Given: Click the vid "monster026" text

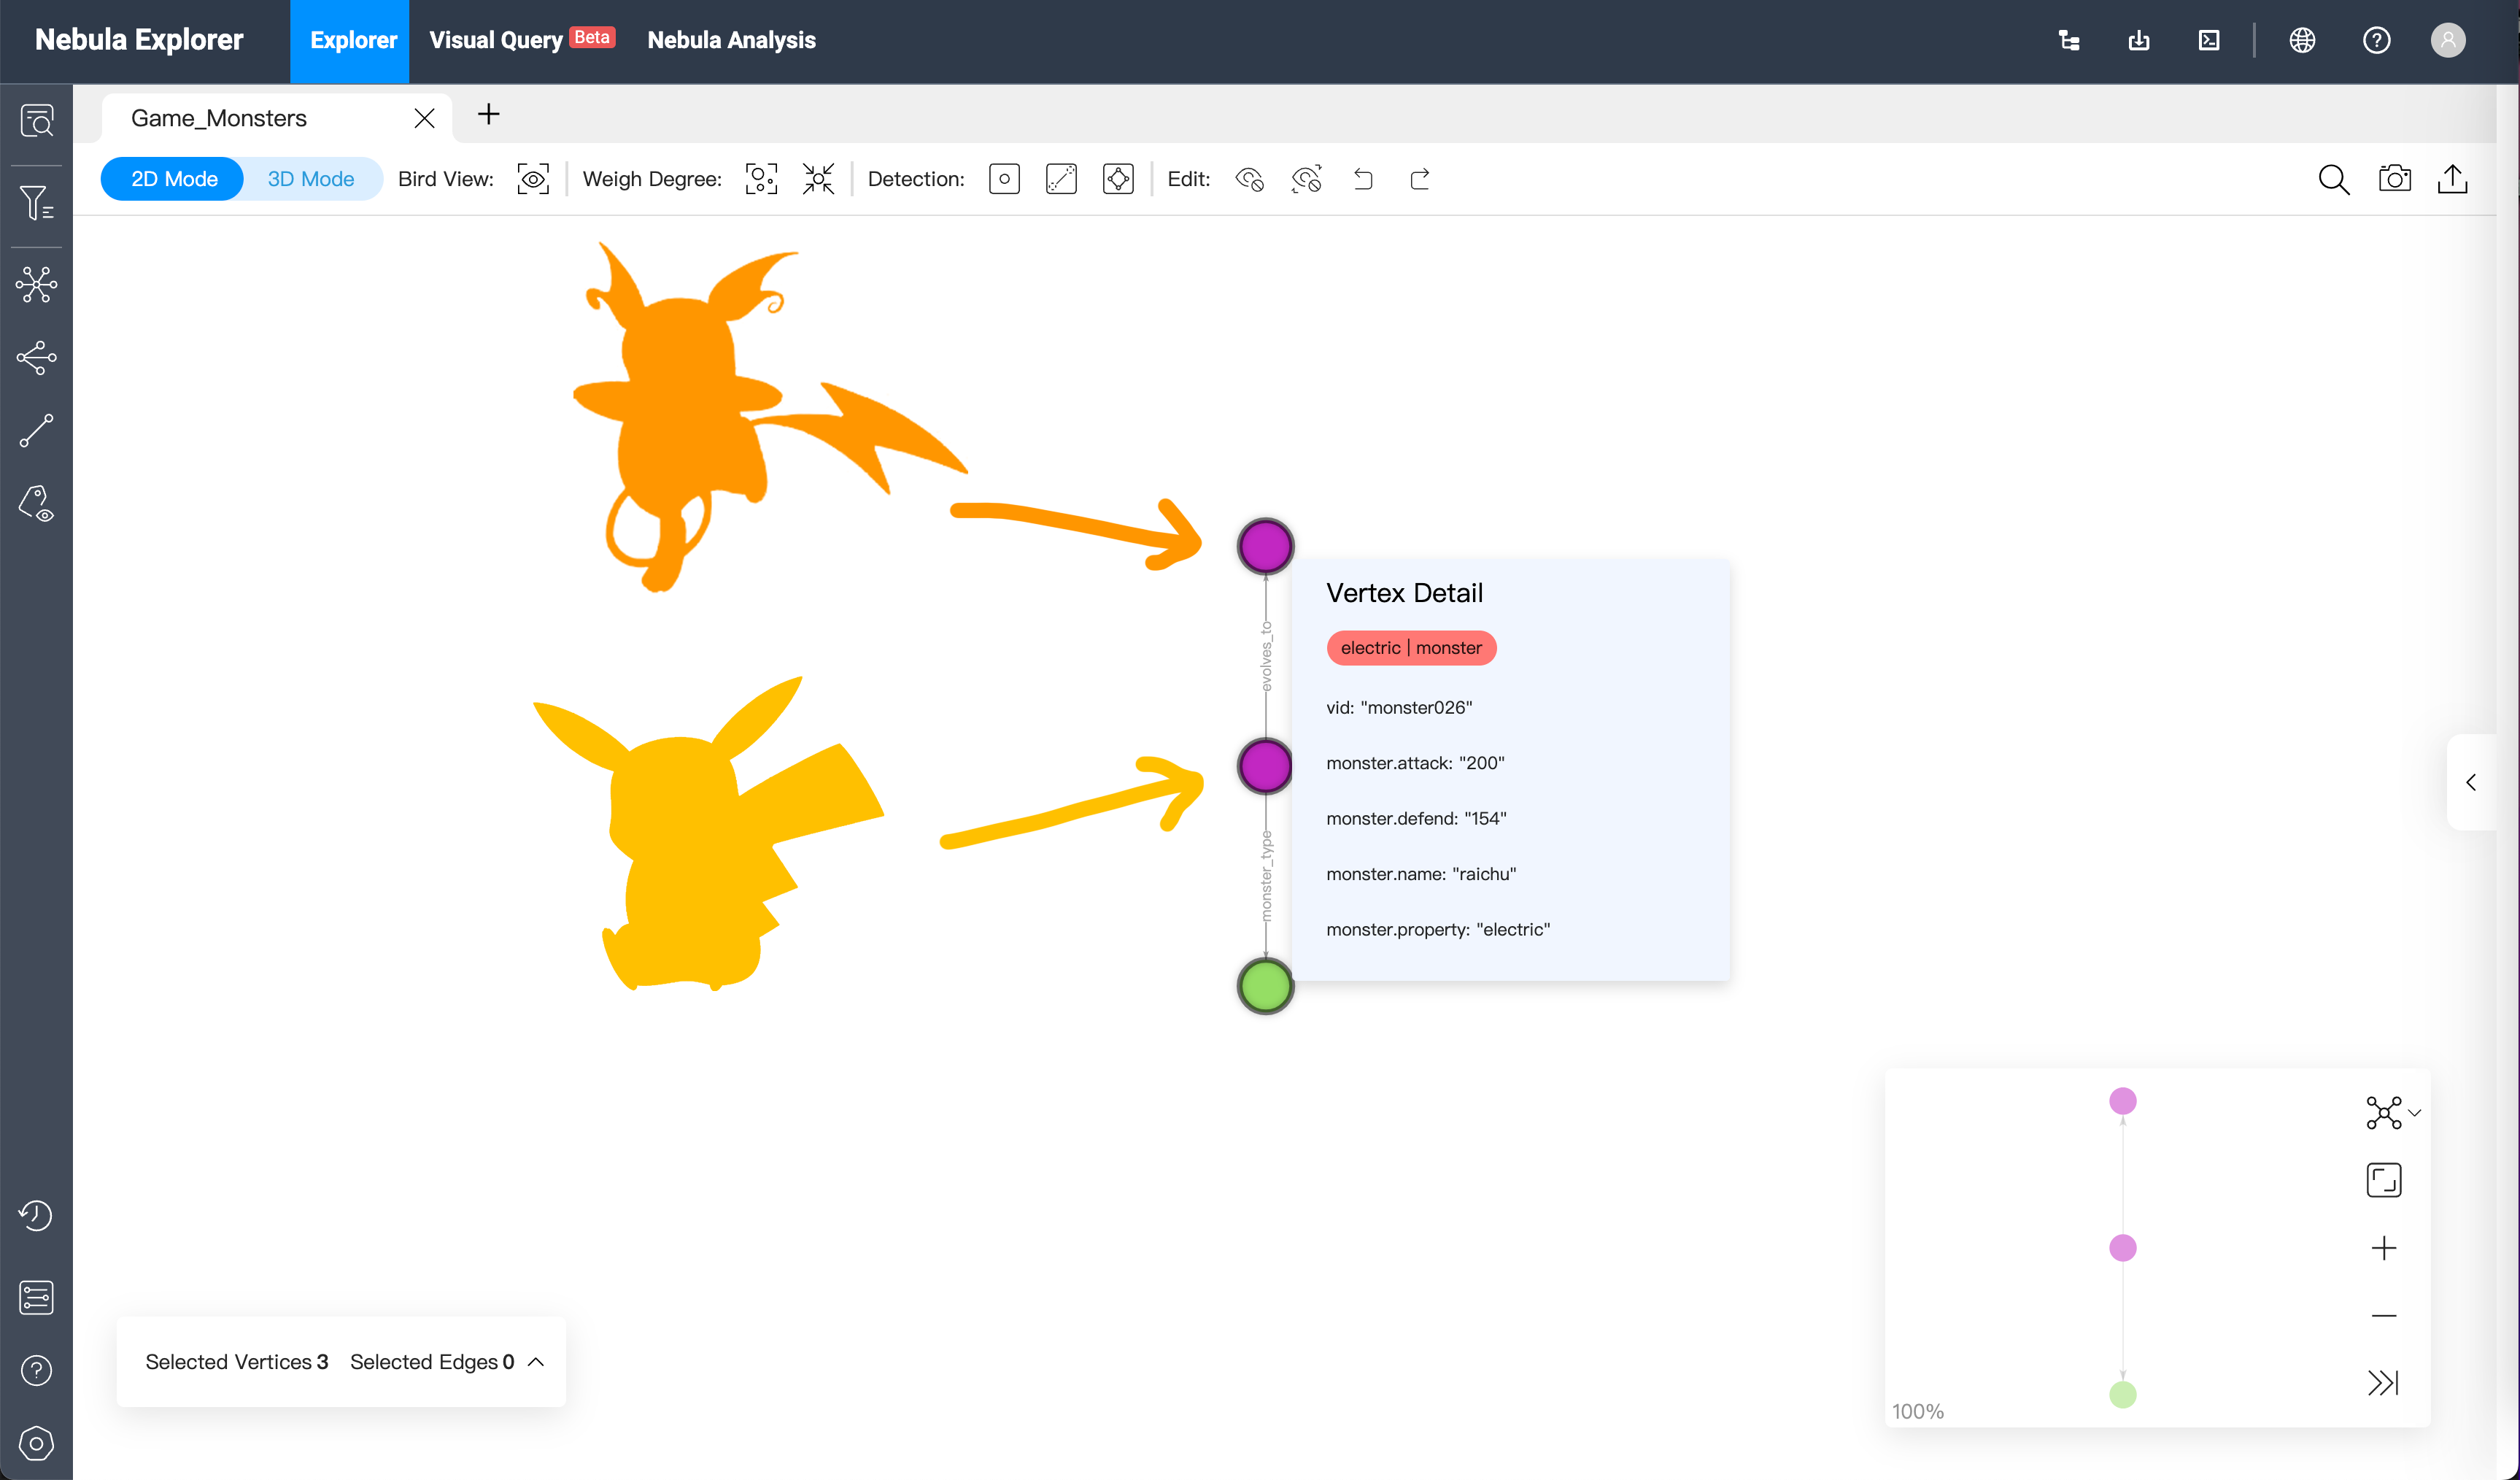Looking at the screenshot, I should [1399, 708].
